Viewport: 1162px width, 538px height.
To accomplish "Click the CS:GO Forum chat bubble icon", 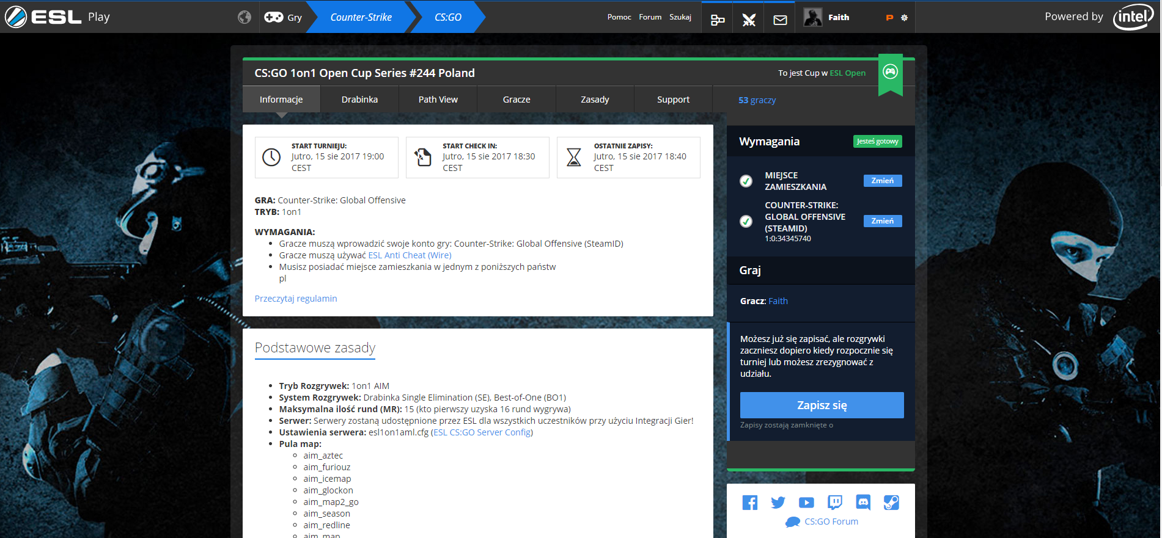I will (x=793, y=522).
